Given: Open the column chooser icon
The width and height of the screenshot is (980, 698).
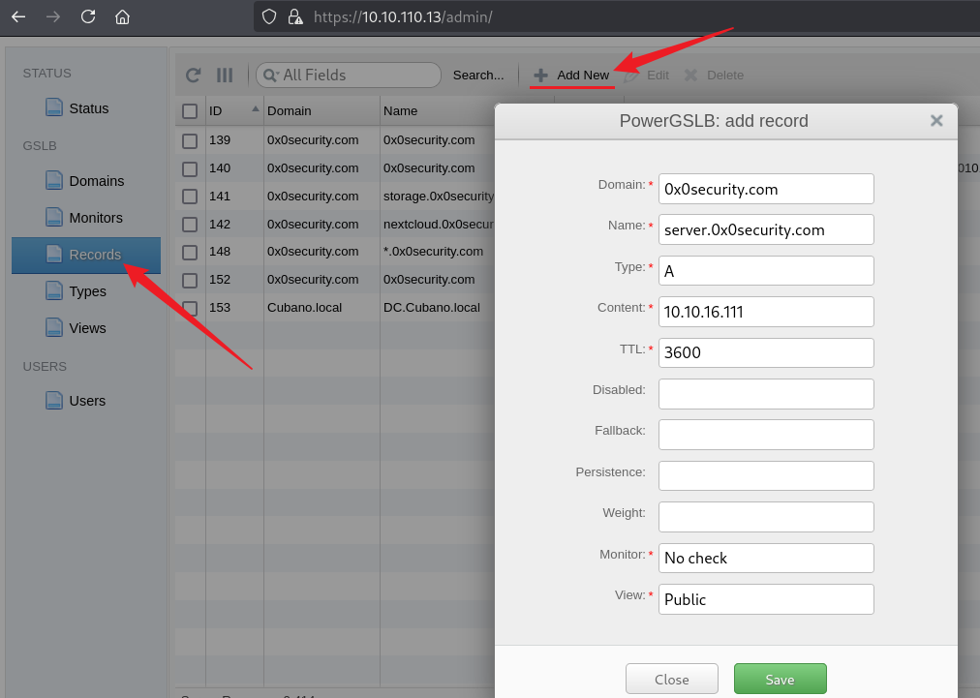Looking at the screenshot, I should tap(225, 76).
